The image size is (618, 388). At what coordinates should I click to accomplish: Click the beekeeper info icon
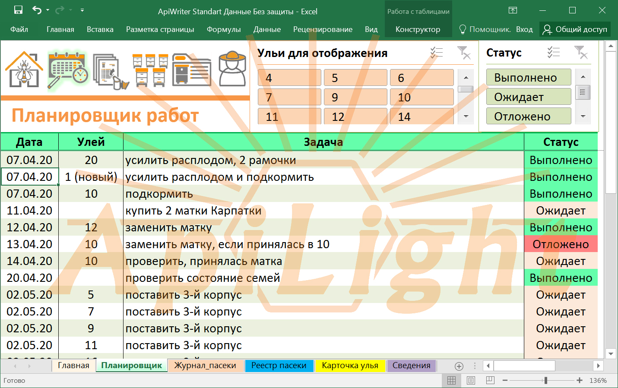click(232, 69)
